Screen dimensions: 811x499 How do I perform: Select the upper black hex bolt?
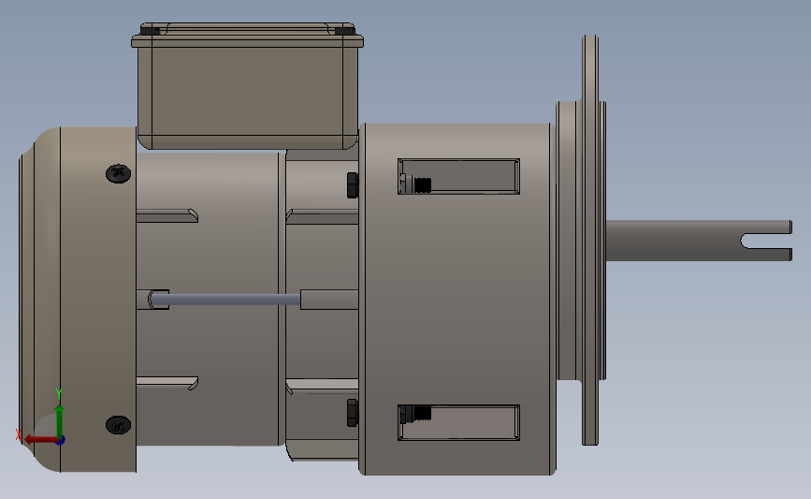point(353,185)
